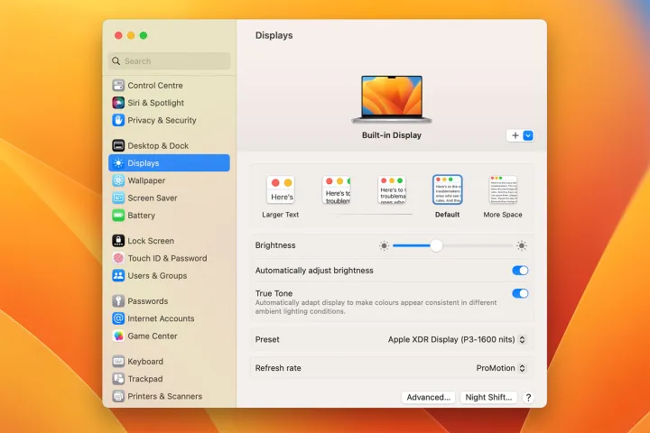Click into the Search field

coord(169,61)
